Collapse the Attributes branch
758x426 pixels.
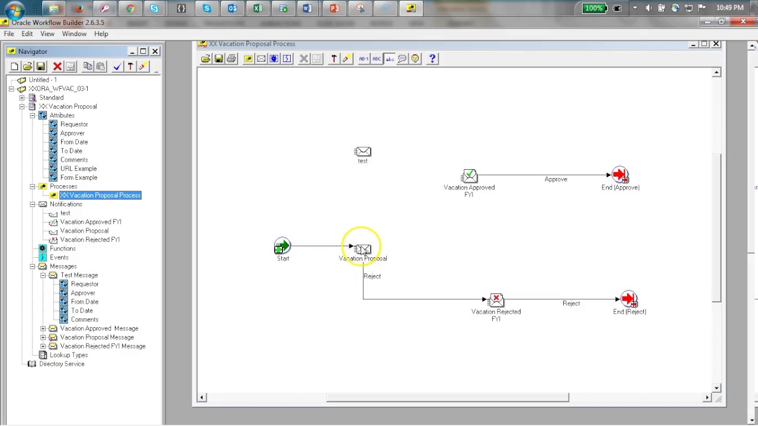coord(33,115)
